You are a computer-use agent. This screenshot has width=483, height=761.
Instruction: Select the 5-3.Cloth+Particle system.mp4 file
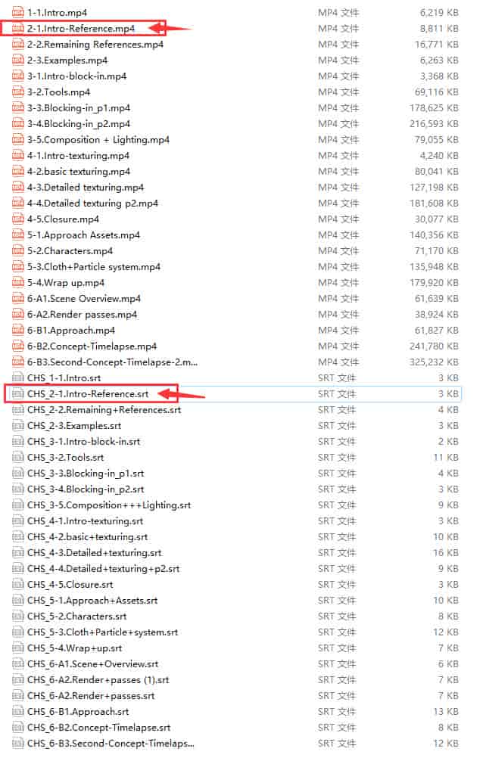pyautogui.click(x=93, y=267)
